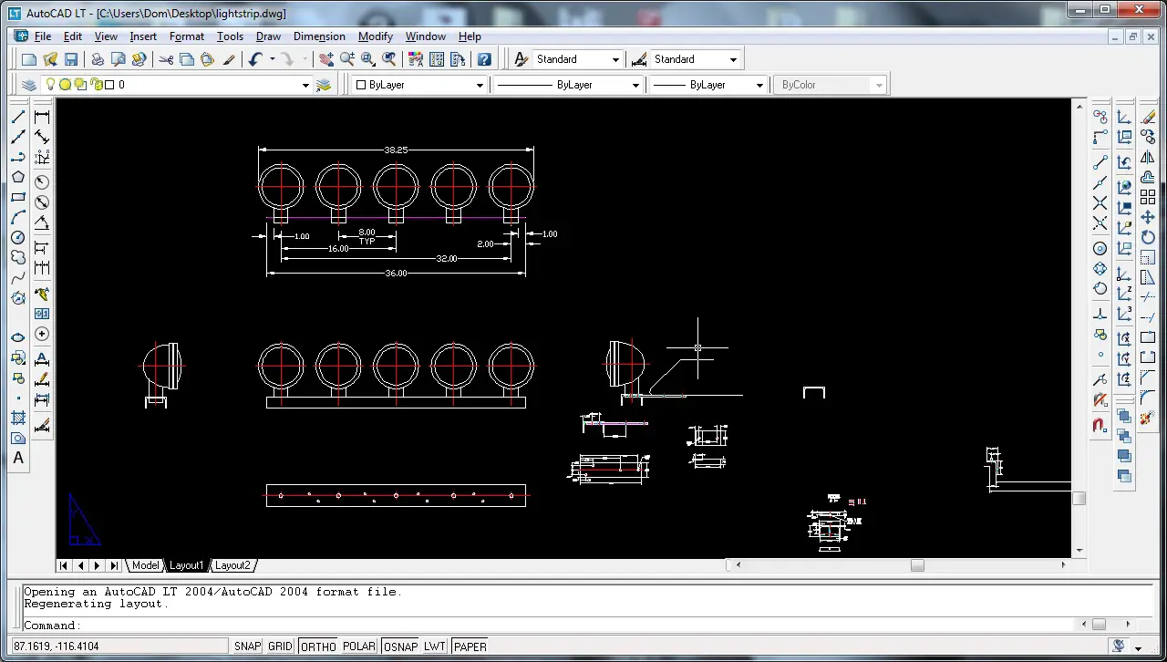The height and width of the screenshot is (662, 1167).
Task: Open the Dimension menu
Action: [319, 36]
